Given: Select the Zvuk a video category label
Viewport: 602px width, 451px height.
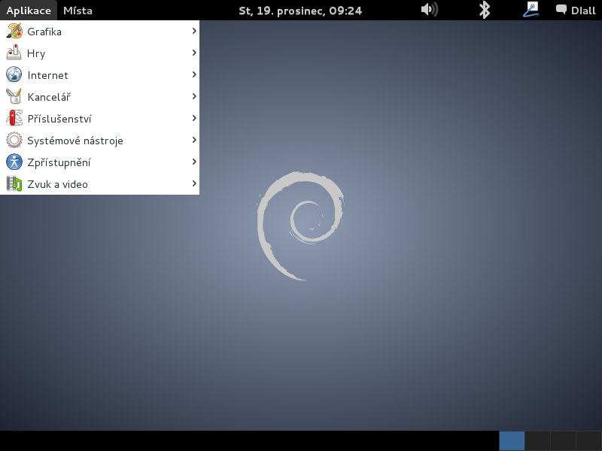Looking at the screenshot, I should pos(58,184).
